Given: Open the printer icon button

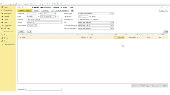Looking at the screenshot, I should (x=72, y=11).
